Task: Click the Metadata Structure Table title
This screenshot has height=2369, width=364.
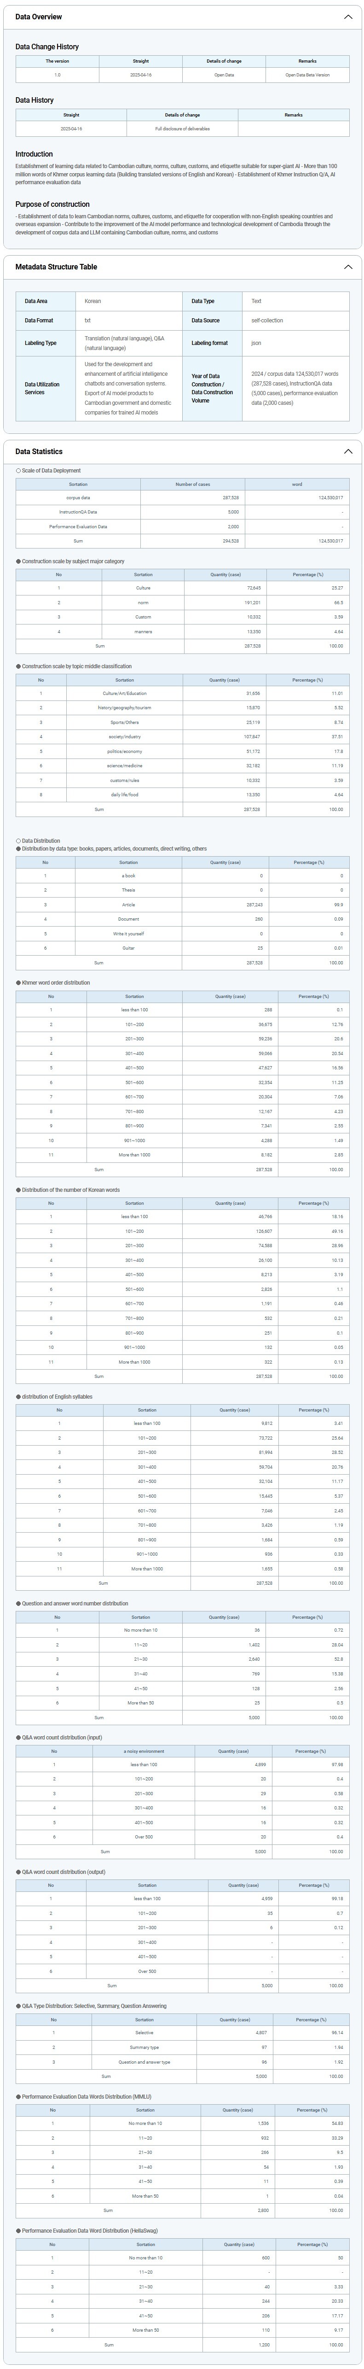Action: [x=56, y=267]
